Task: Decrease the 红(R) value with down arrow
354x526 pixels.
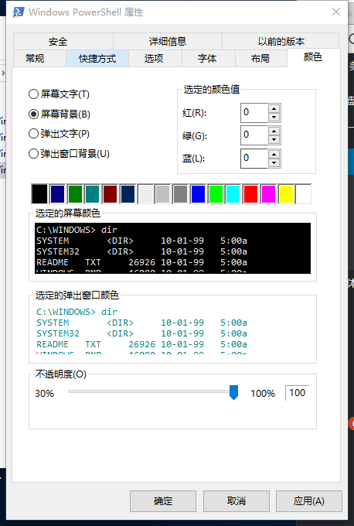Action: pos(274,117)
